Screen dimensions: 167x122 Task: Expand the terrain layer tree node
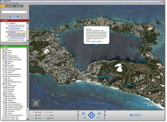tap(3, 50)
